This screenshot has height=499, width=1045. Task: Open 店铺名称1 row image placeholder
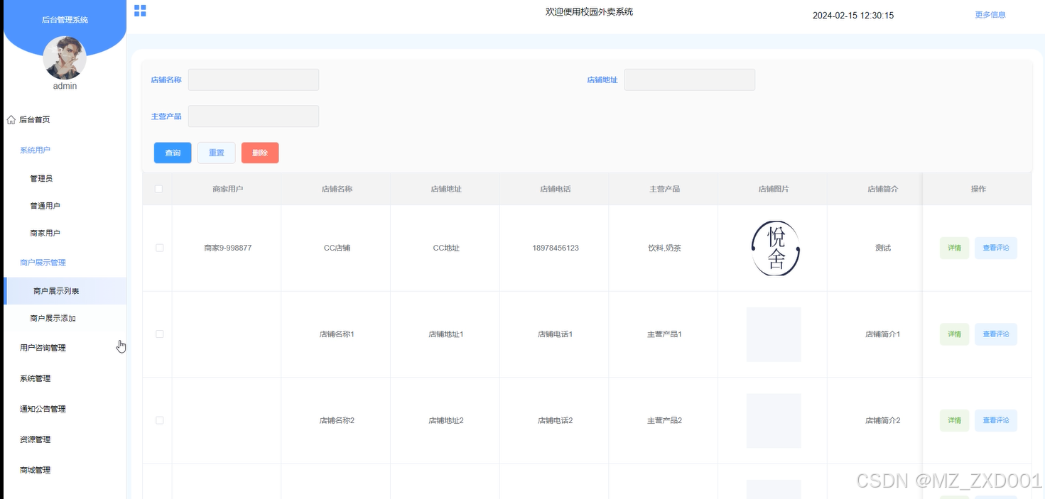pyautogui.click(x=774, y=334)
